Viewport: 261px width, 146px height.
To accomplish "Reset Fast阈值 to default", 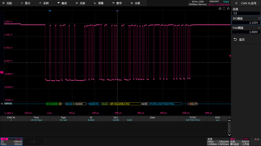I will tap(259, 28).
